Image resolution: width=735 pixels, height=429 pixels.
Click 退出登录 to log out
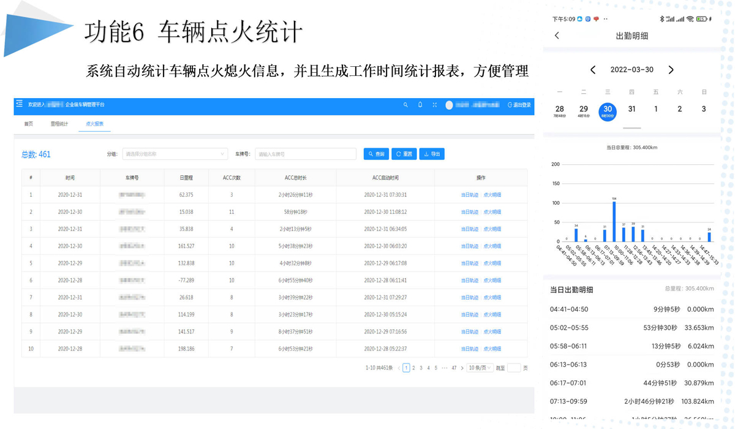click(519, 105)
